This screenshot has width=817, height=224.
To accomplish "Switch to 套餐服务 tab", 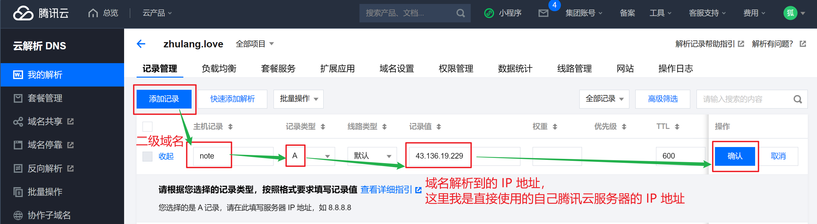I will click(278, 68).
